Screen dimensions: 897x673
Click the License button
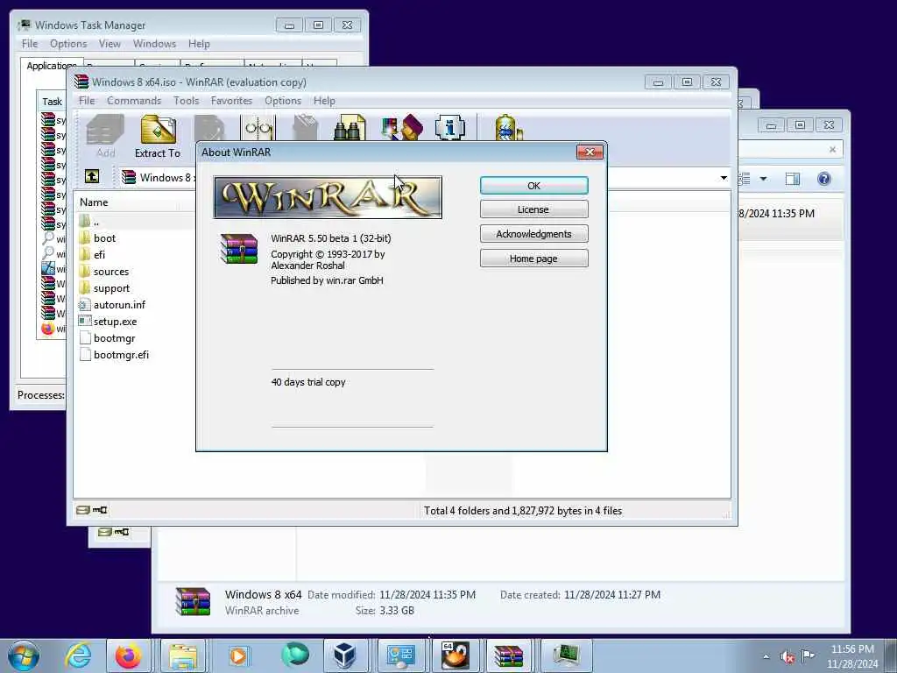[x=533, y=209]
